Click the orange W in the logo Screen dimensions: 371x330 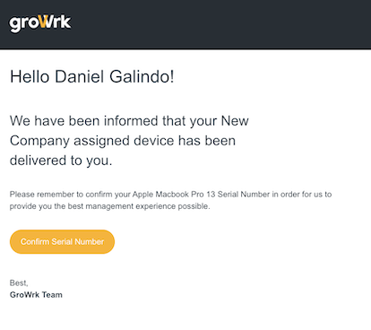(x=46, y=22)
